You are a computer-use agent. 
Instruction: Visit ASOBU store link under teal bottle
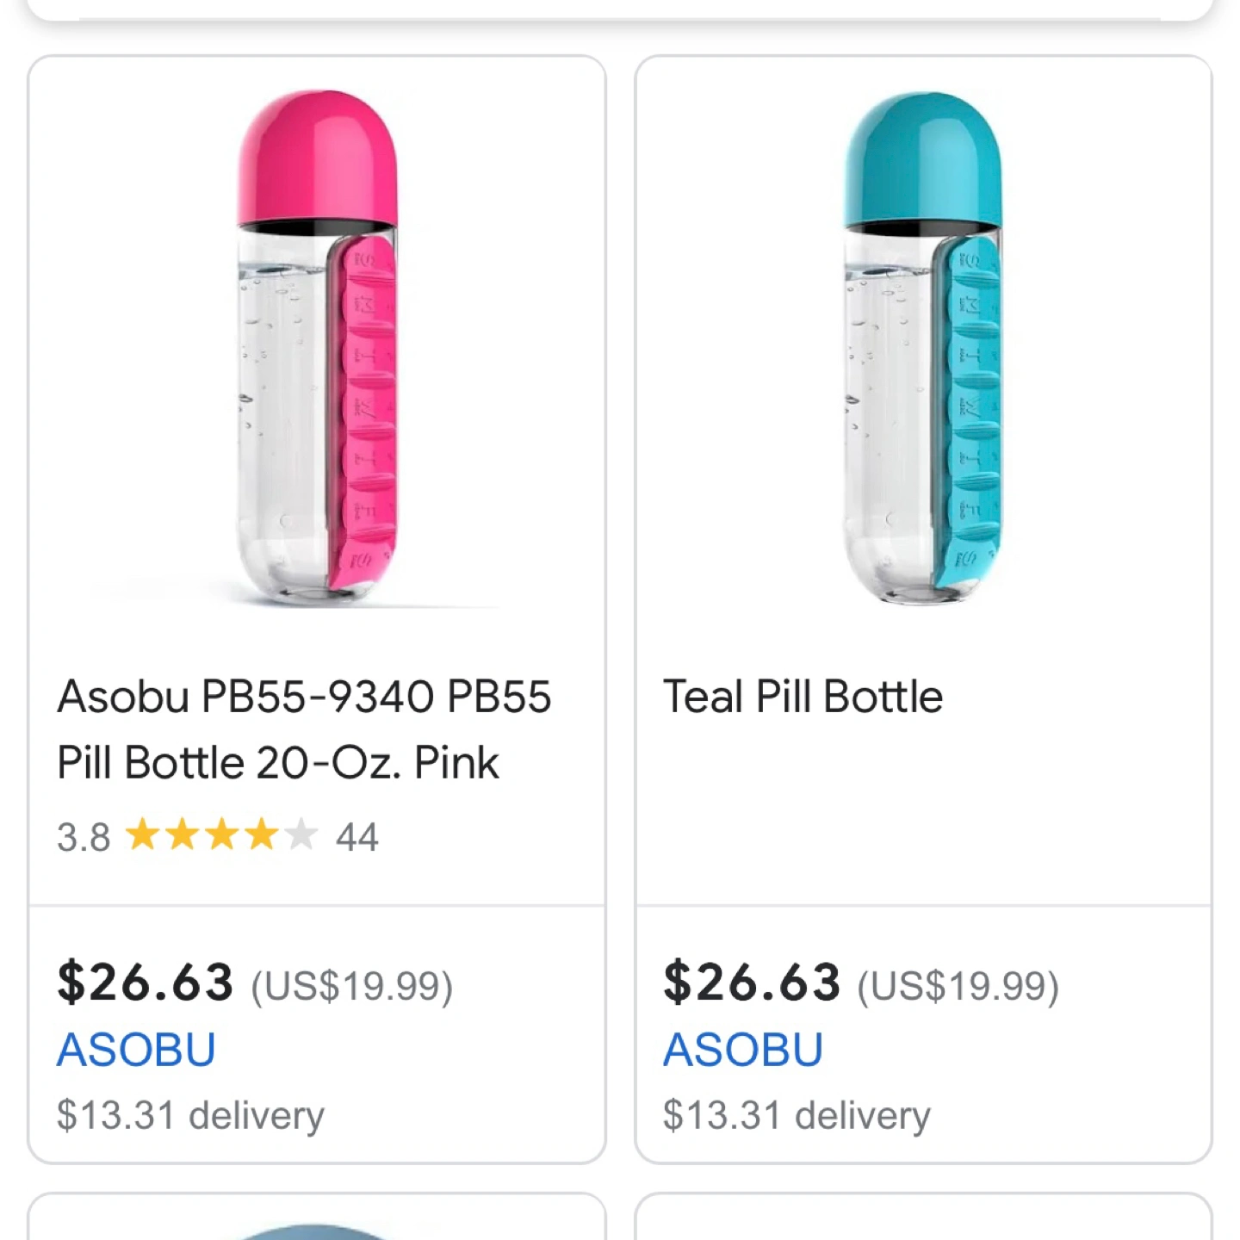pyautogui.click(x=742, y=1050)
